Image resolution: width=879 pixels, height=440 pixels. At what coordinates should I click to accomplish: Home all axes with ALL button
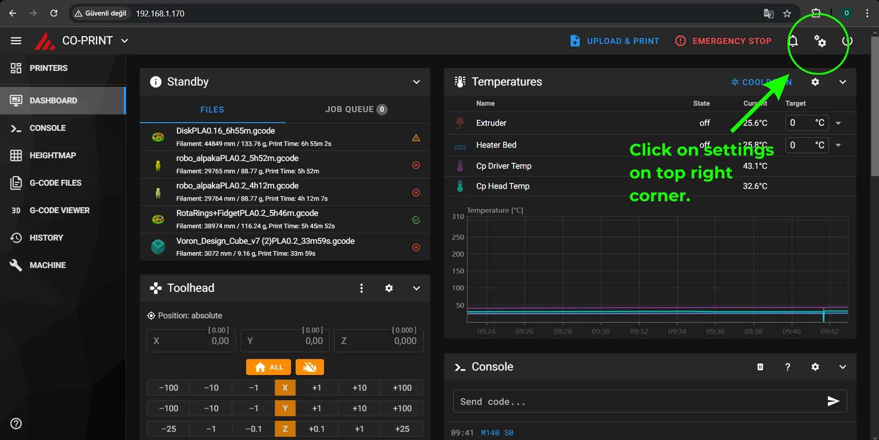coord(269,367)
